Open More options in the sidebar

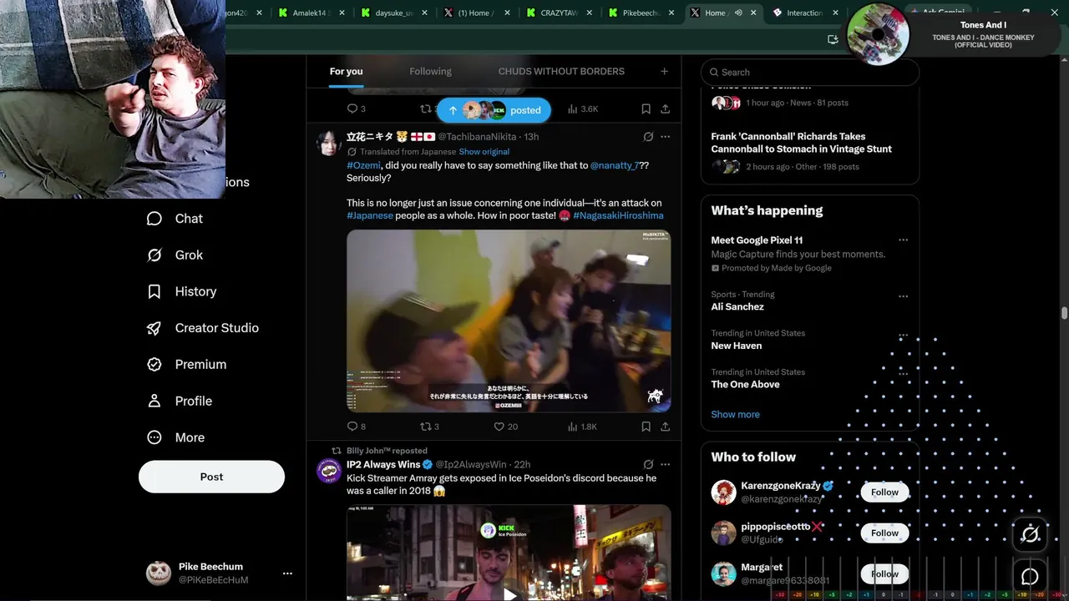(x=175, y=437)
